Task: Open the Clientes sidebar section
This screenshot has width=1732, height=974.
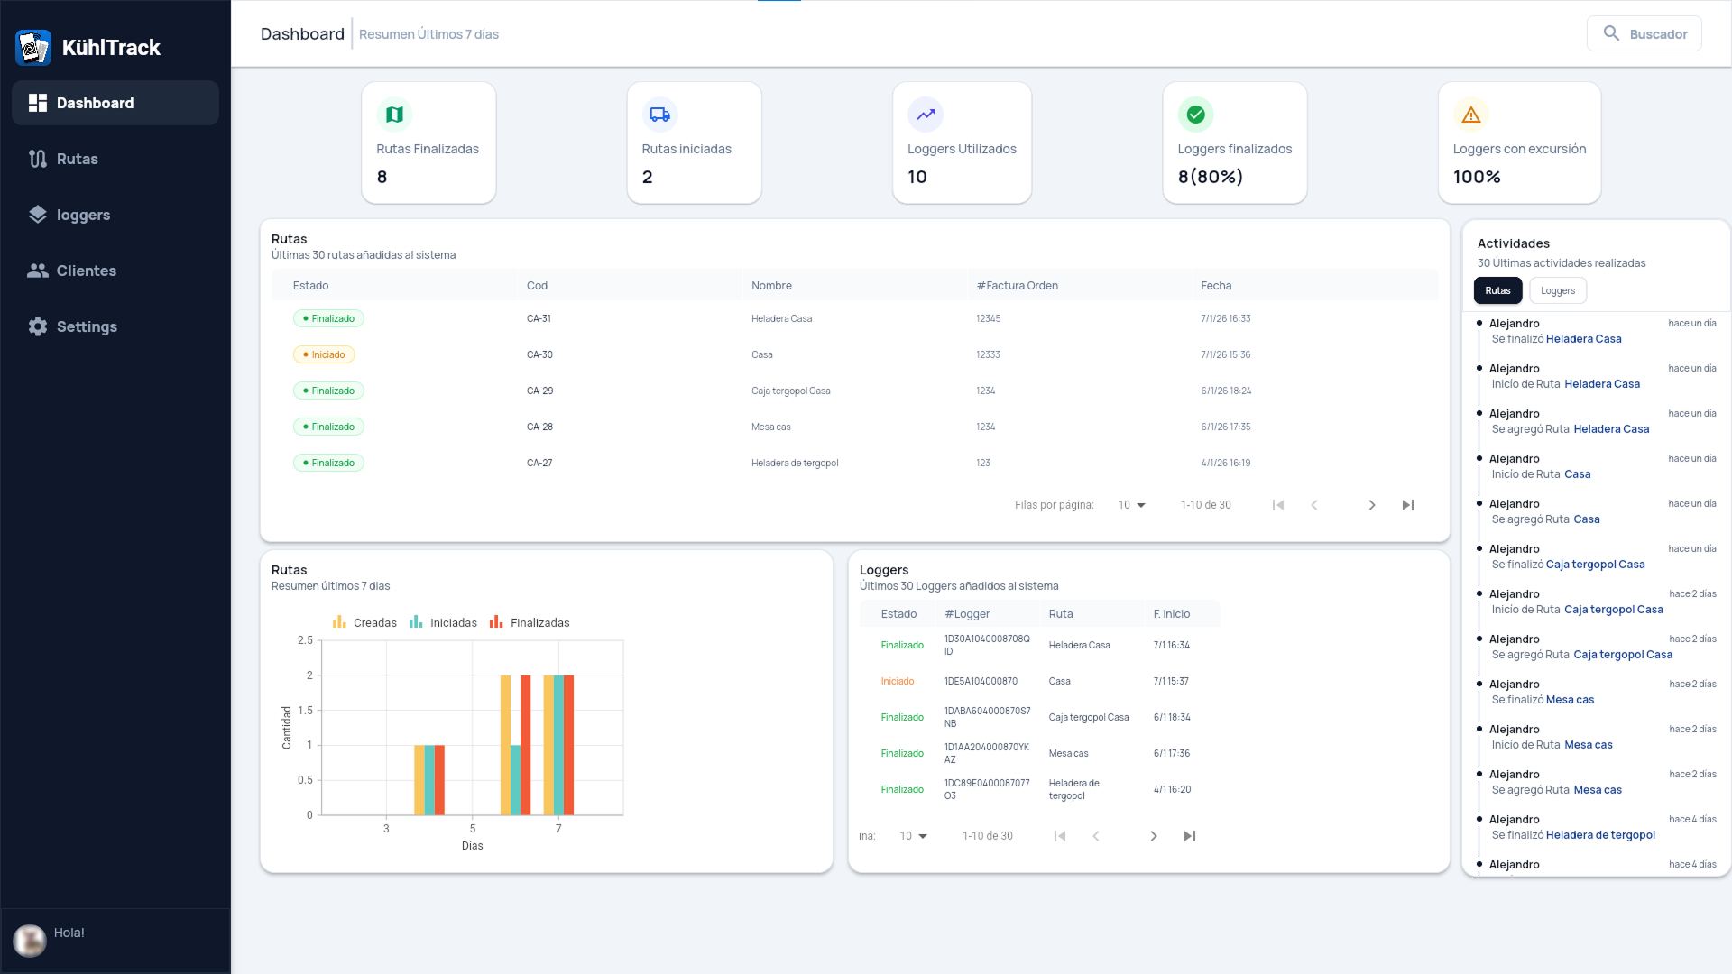Action: pos(115,271)
